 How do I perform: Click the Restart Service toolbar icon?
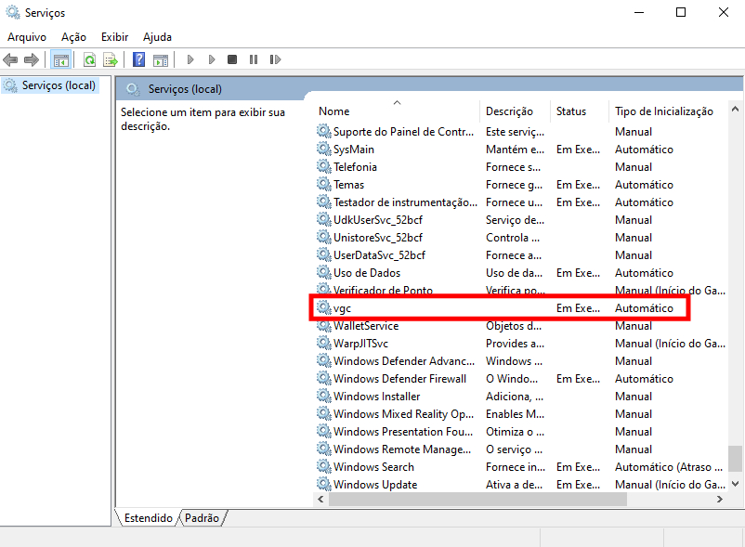coord(275,60)
